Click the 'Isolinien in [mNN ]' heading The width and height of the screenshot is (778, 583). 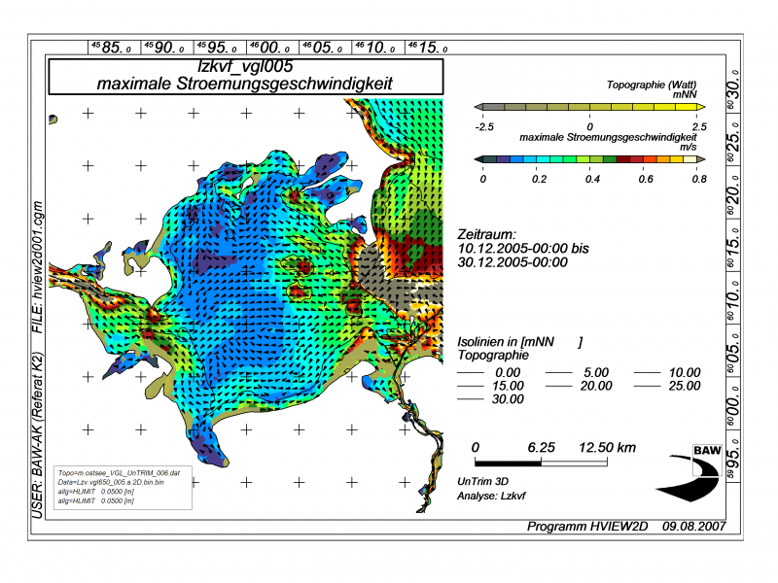pos(519,342)
